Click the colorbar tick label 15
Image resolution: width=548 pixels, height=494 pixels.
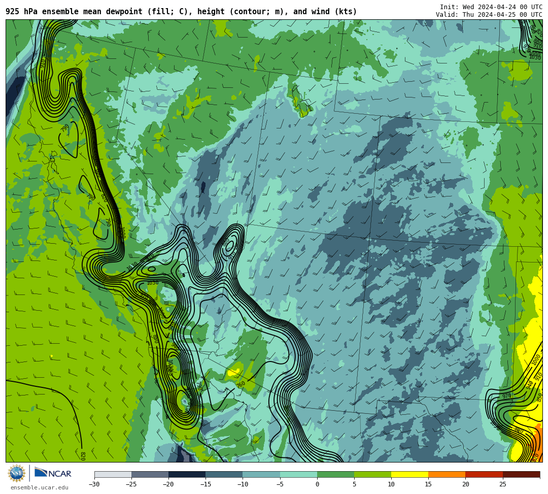pyautogui.click(x=428, y=484)
